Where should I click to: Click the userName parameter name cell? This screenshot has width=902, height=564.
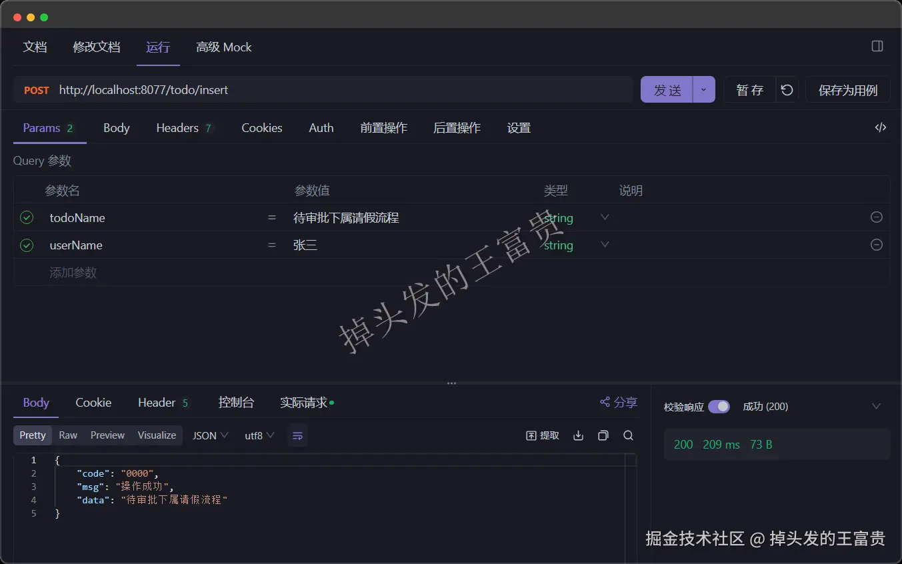[76, 245]
